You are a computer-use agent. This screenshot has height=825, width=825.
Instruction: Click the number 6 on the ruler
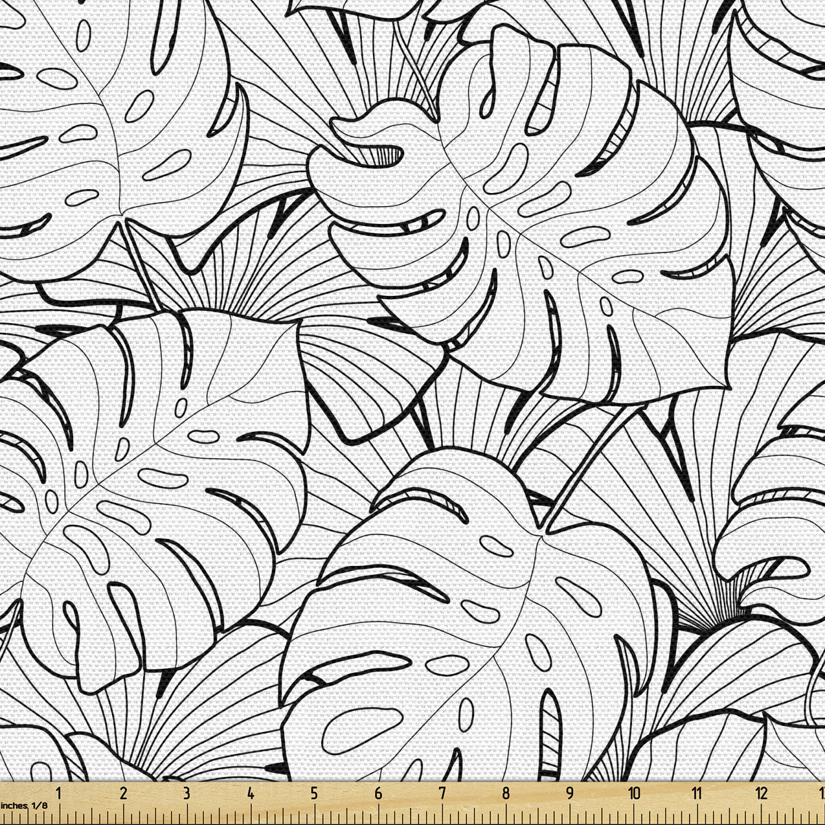coord(378,794)
